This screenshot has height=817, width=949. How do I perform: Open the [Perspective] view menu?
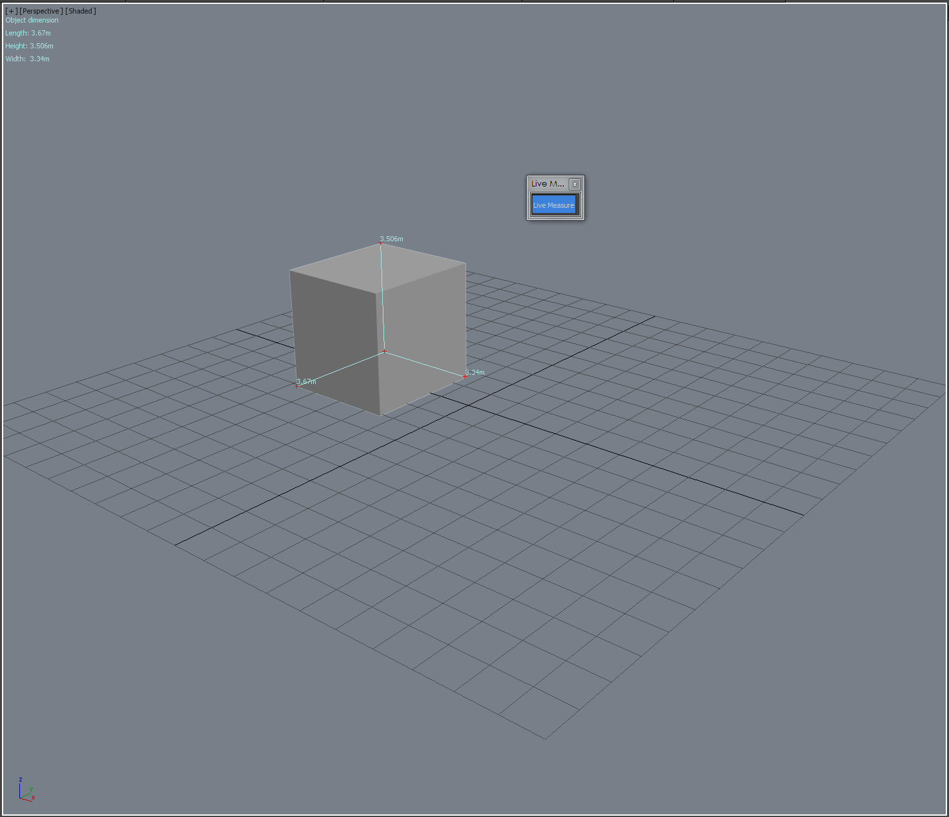[41, 11]
